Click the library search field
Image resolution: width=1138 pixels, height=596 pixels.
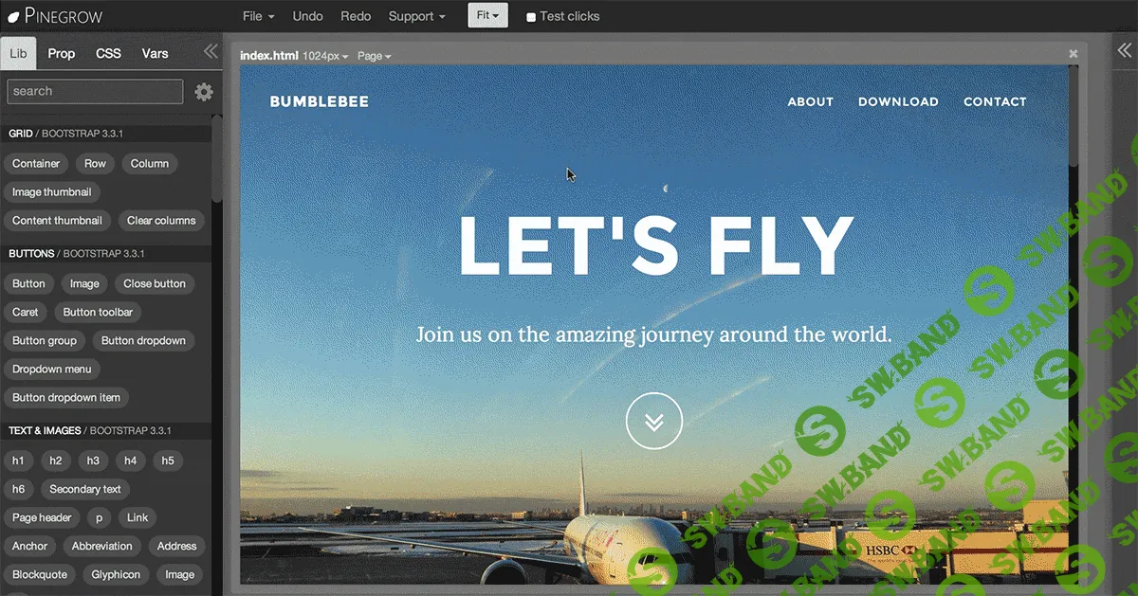95,91
